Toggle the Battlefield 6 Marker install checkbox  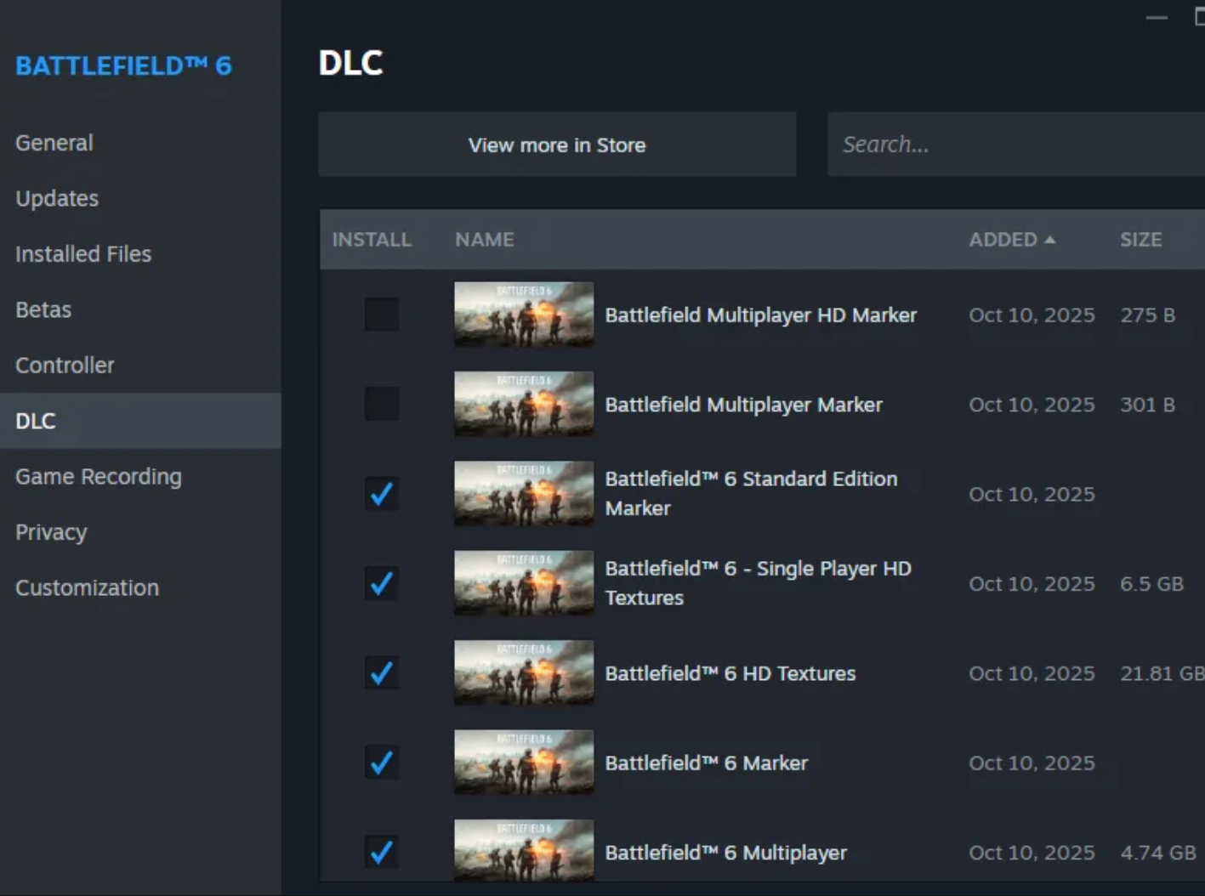[x=381, y=763]
